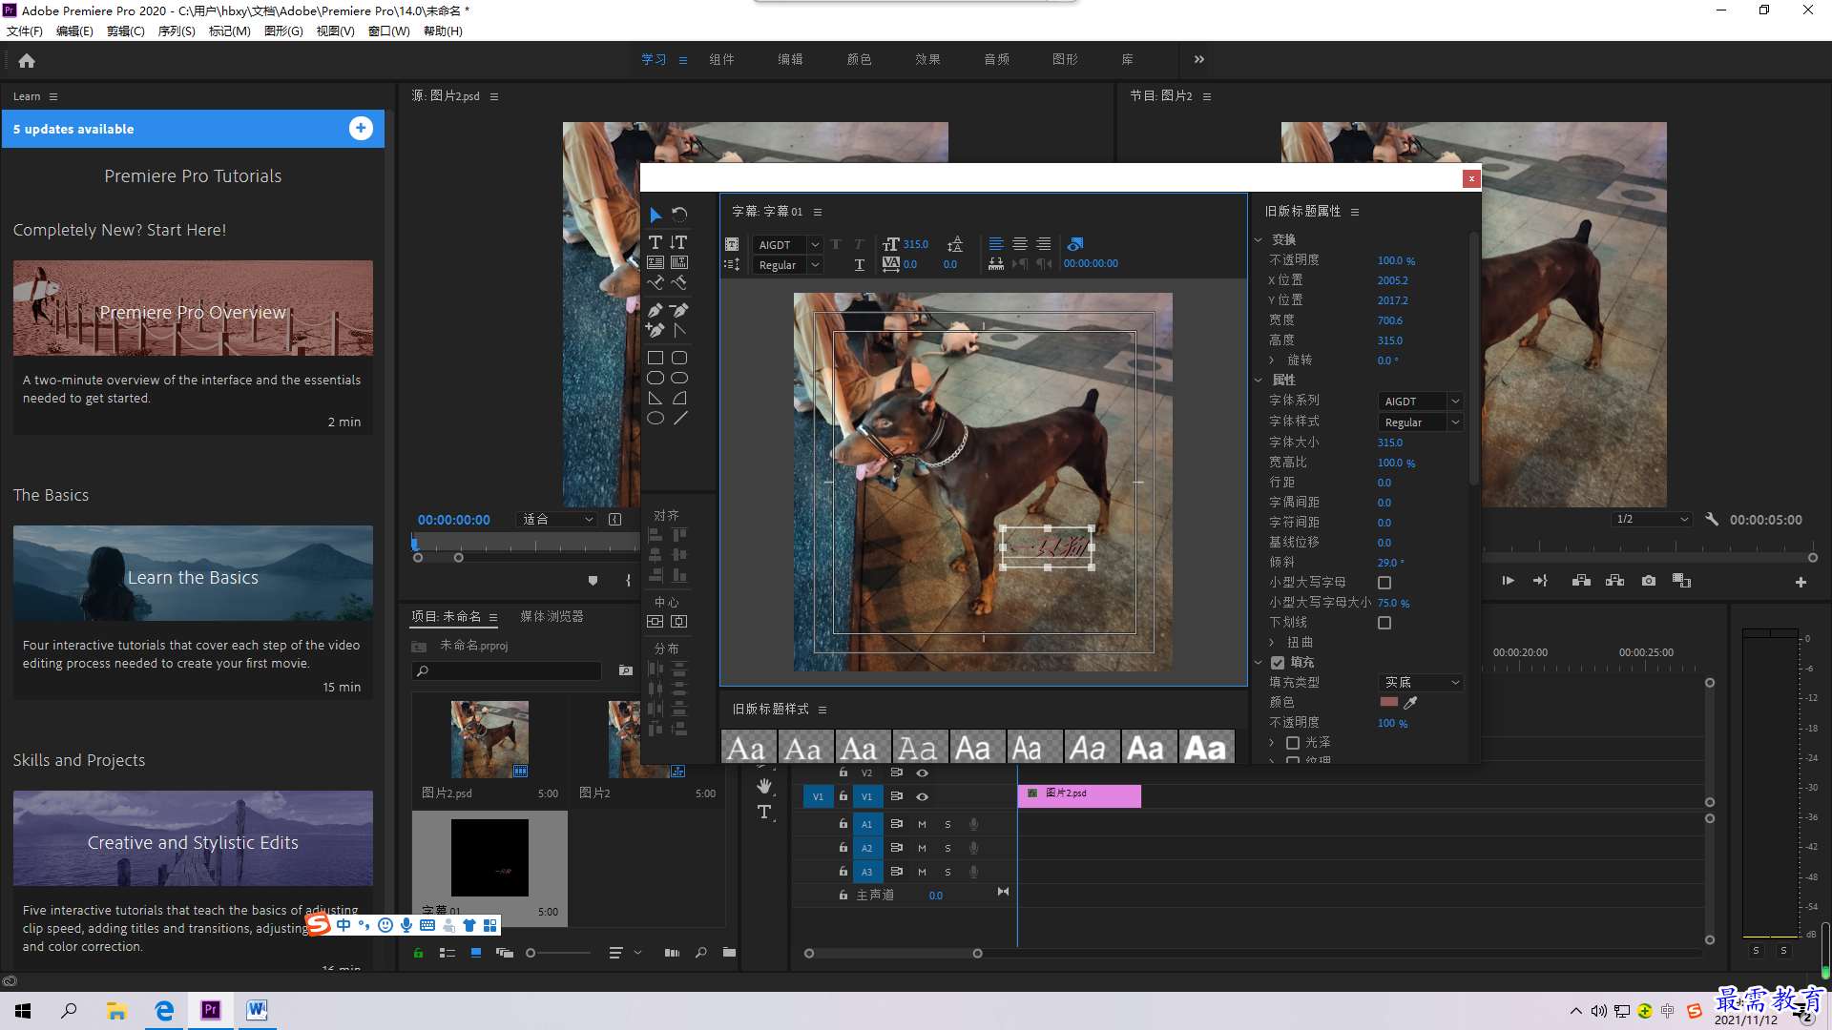Screen dimensions: 1832x1030
Task: Expand the Rotation (旋转) property
Action: pyautogui.click(x=1272, y=360)
